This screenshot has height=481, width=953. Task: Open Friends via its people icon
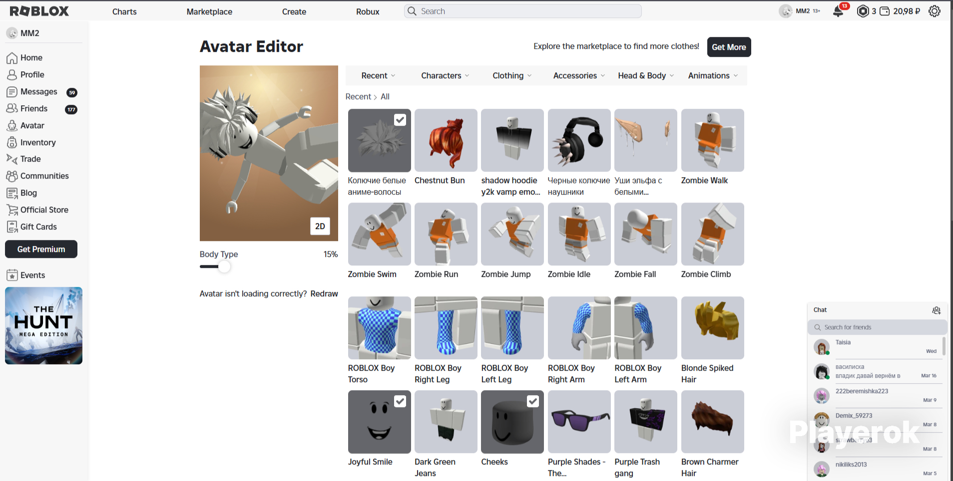tap(12, 108)
